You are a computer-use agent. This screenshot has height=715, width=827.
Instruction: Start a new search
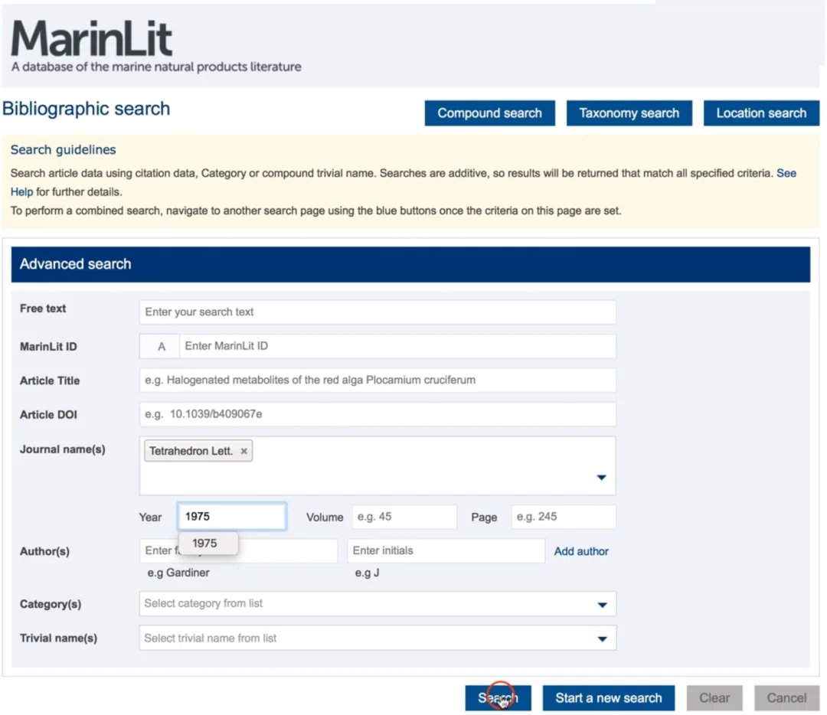[608, 698]
